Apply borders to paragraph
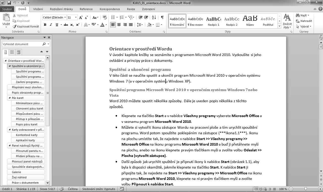Viewport: 323px width, 192px height. point(158,25)
